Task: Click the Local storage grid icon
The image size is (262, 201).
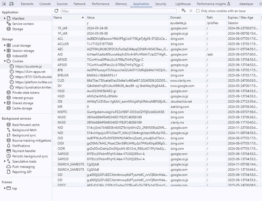Action: pyautogui.click(x=9, y=45)
